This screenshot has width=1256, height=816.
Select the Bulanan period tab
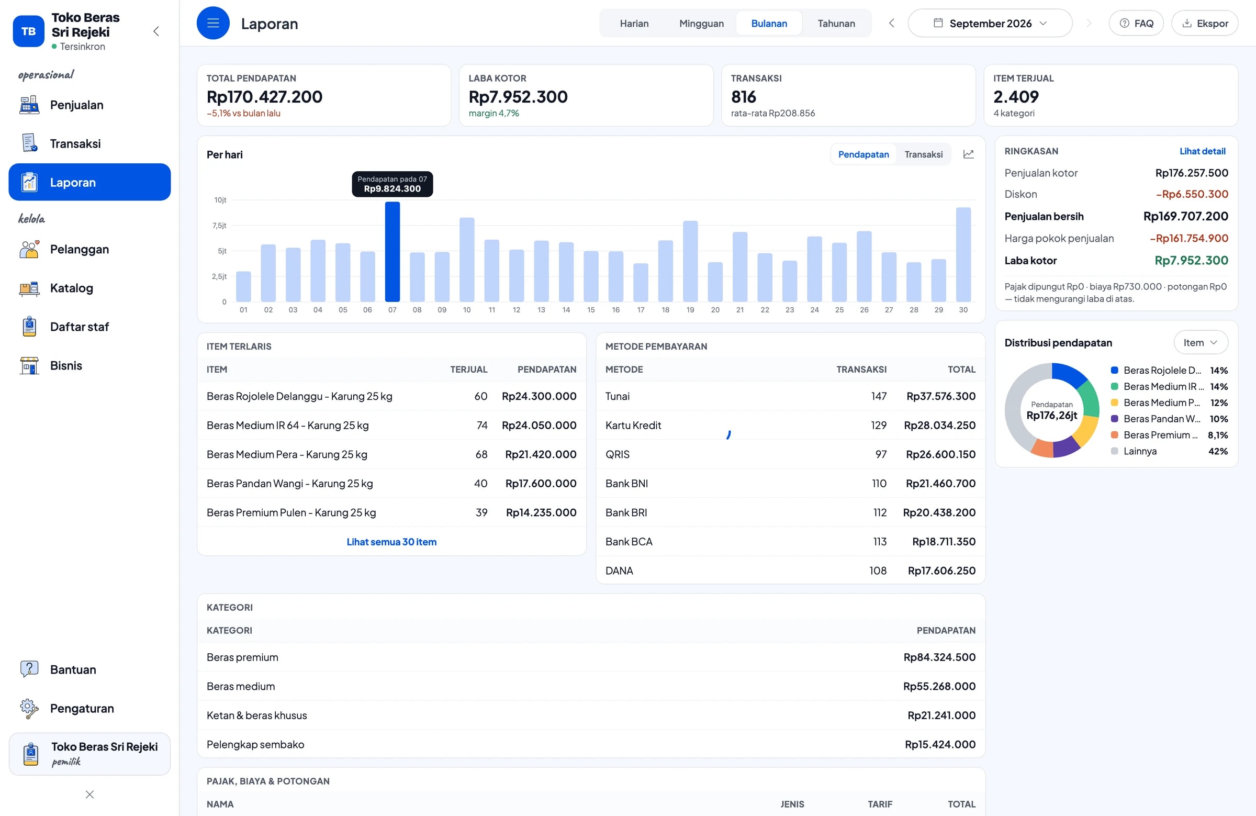click(x=769, y=23)
